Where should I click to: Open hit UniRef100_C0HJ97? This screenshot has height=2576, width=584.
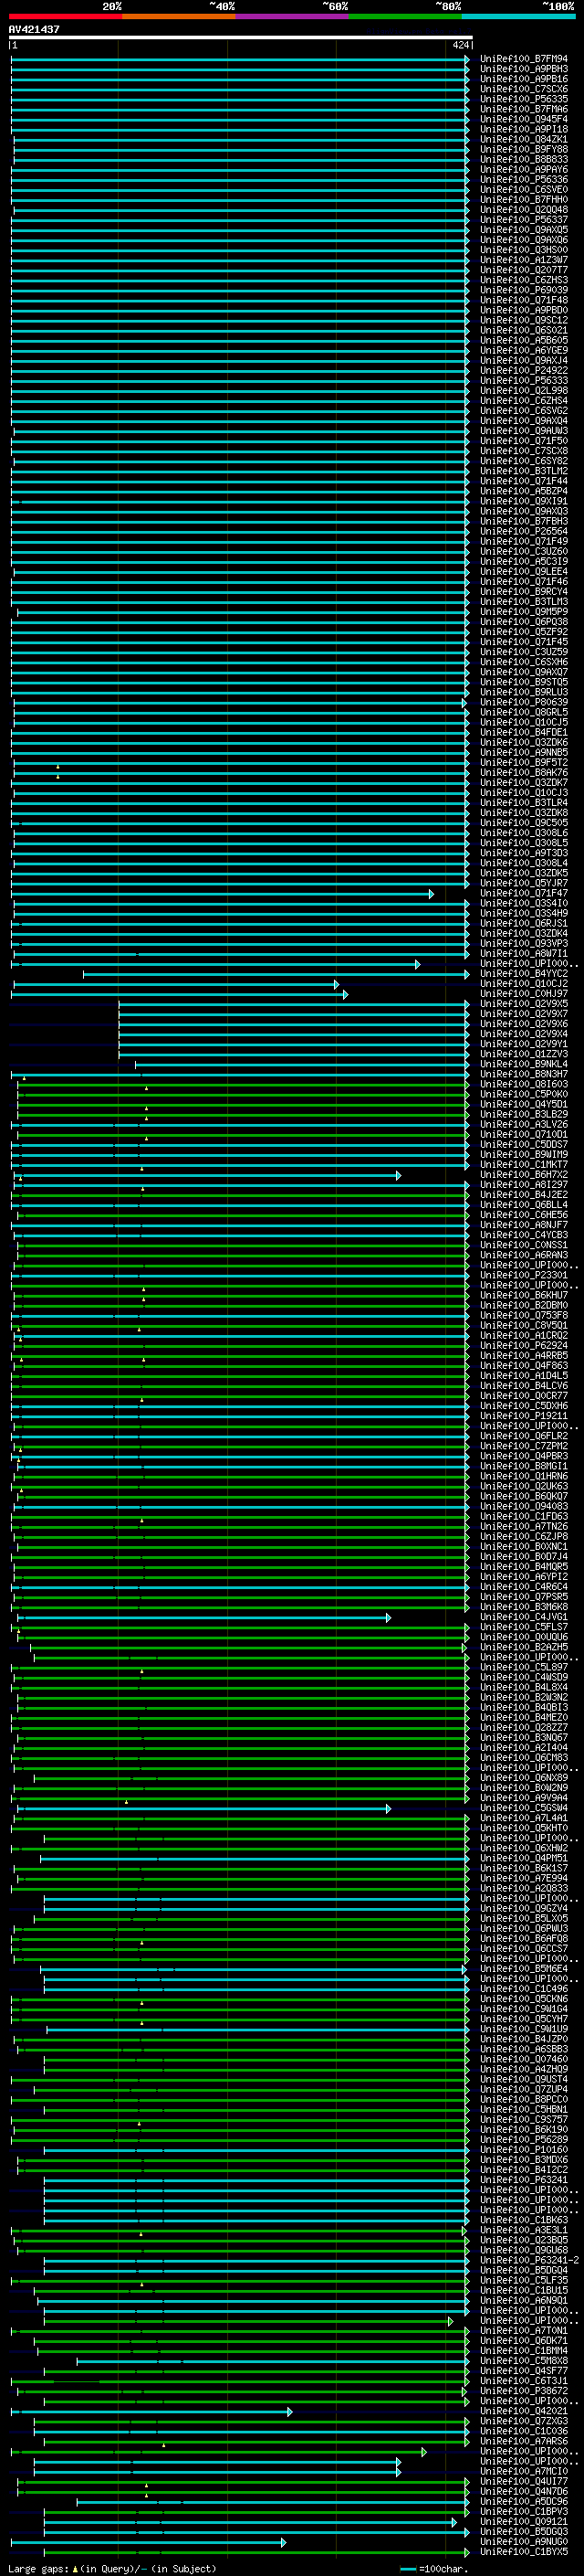(524, 994)
